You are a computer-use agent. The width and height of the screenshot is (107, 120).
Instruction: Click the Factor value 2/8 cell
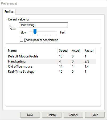pyautogui.click(x=87, y=61)
